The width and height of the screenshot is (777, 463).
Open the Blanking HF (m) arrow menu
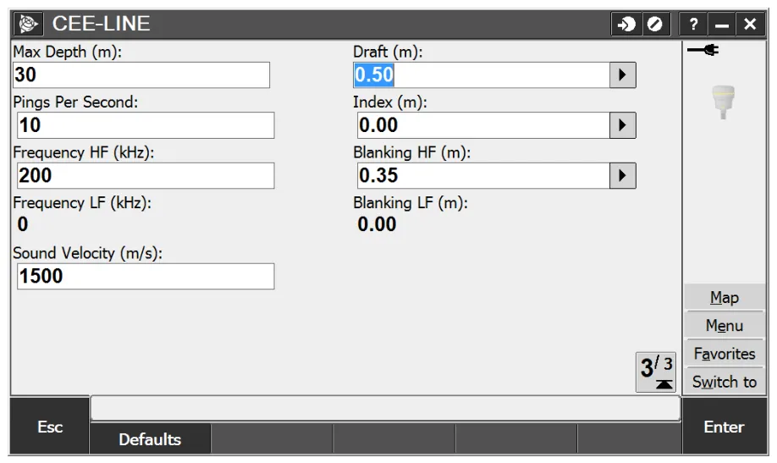622,175
